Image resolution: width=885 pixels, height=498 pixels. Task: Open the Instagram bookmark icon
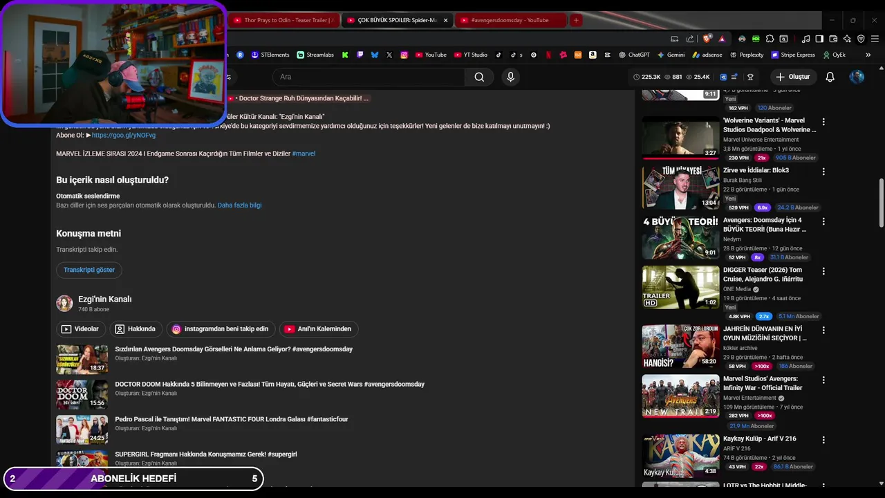[x=404, y=55]
